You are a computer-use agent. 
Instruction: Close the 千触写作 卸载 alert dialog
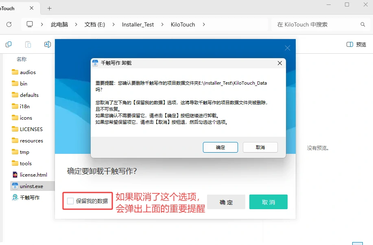(280, 63)
